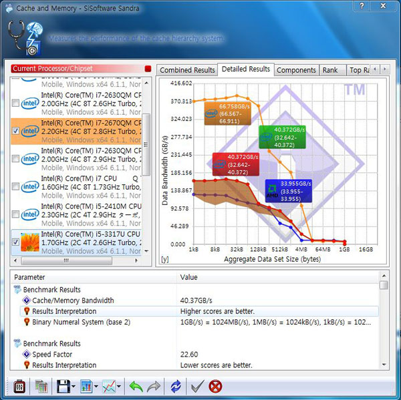Uncheck the i5-3317U processor checkbox

click(15, 242)
